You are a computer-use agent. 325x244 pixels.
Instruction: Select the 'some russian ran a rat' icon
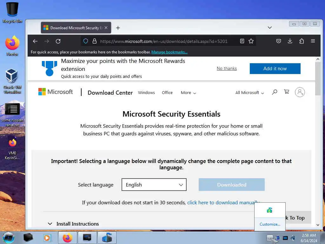coord(12,115)
